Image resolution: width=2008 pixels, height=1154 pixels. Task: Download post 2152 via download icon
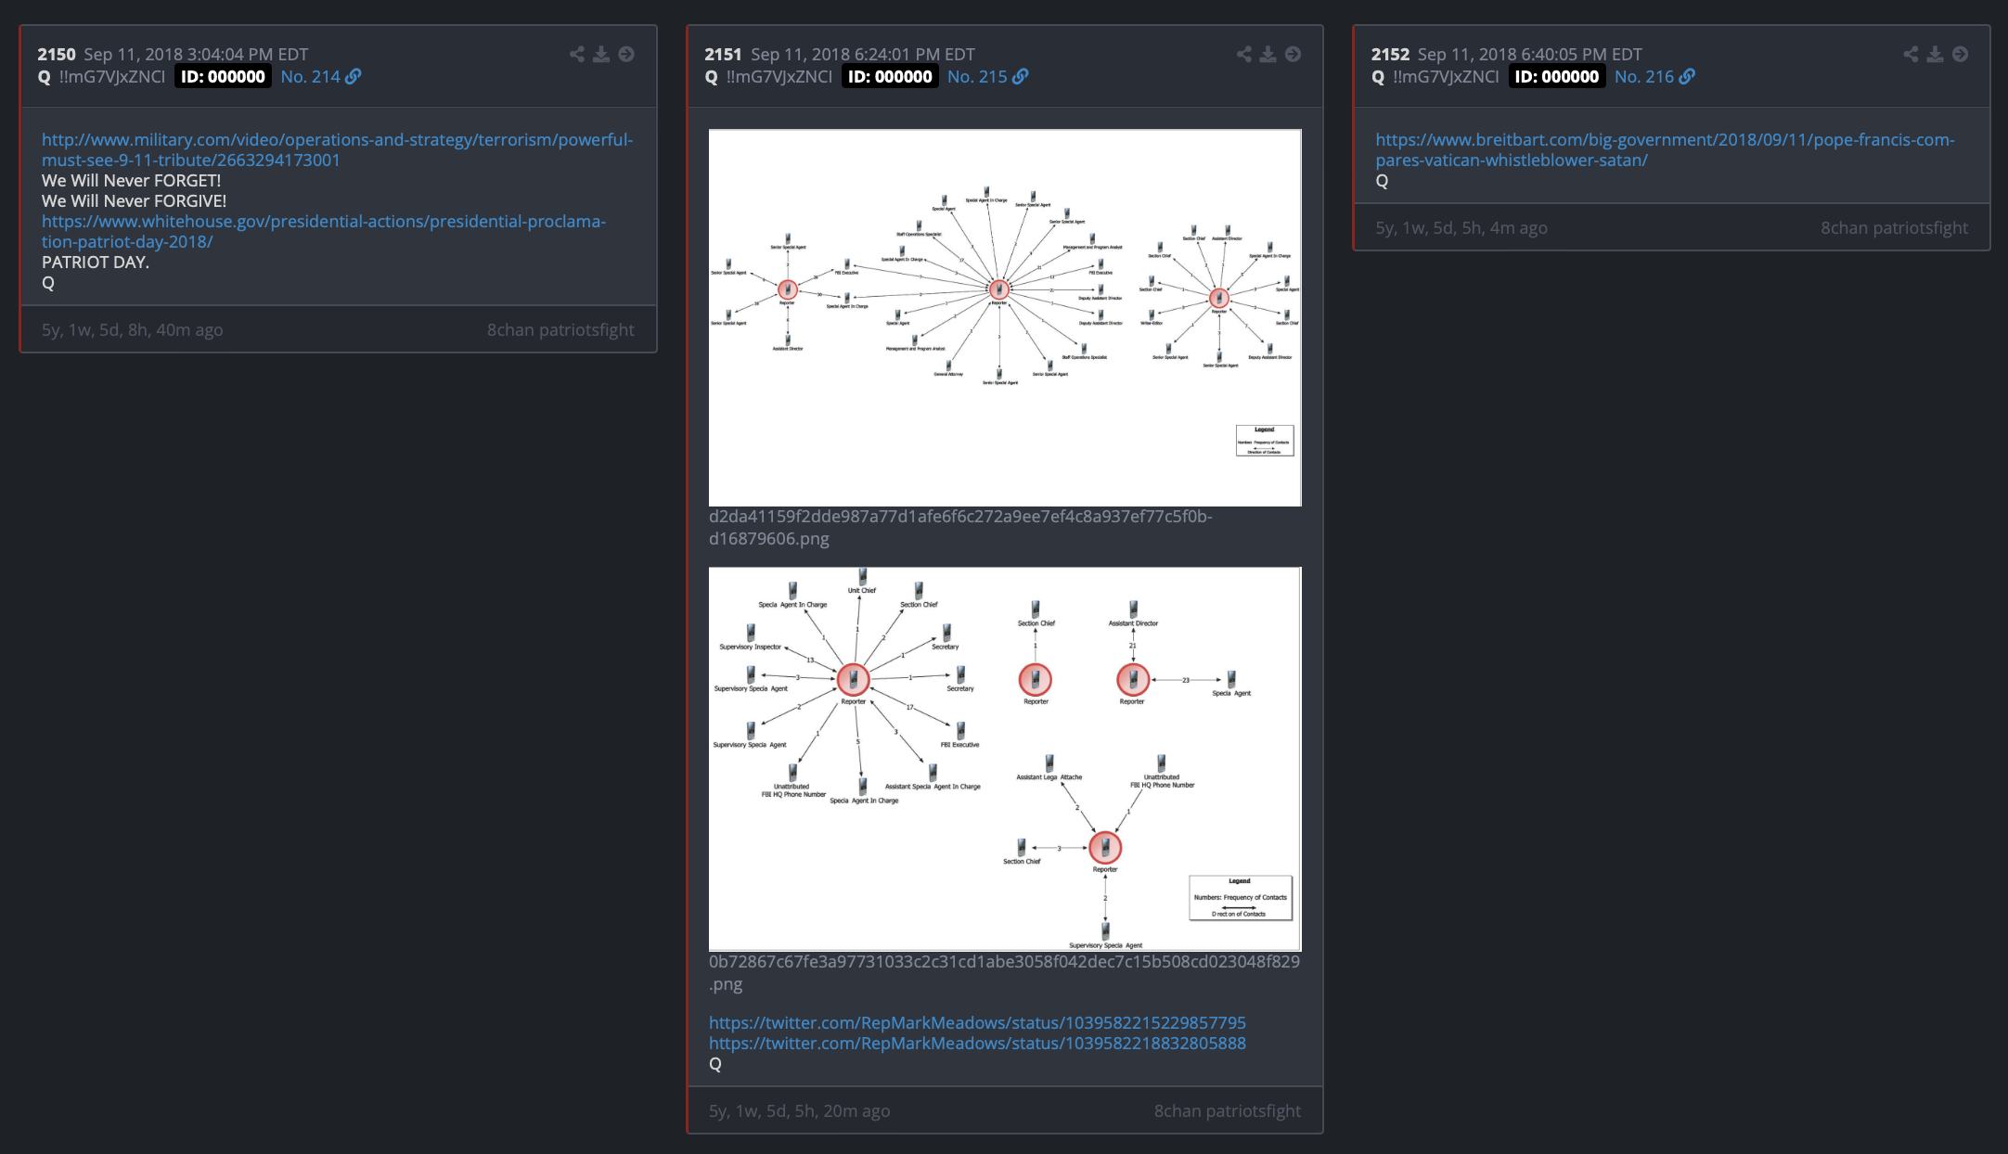coord(1935,55)
